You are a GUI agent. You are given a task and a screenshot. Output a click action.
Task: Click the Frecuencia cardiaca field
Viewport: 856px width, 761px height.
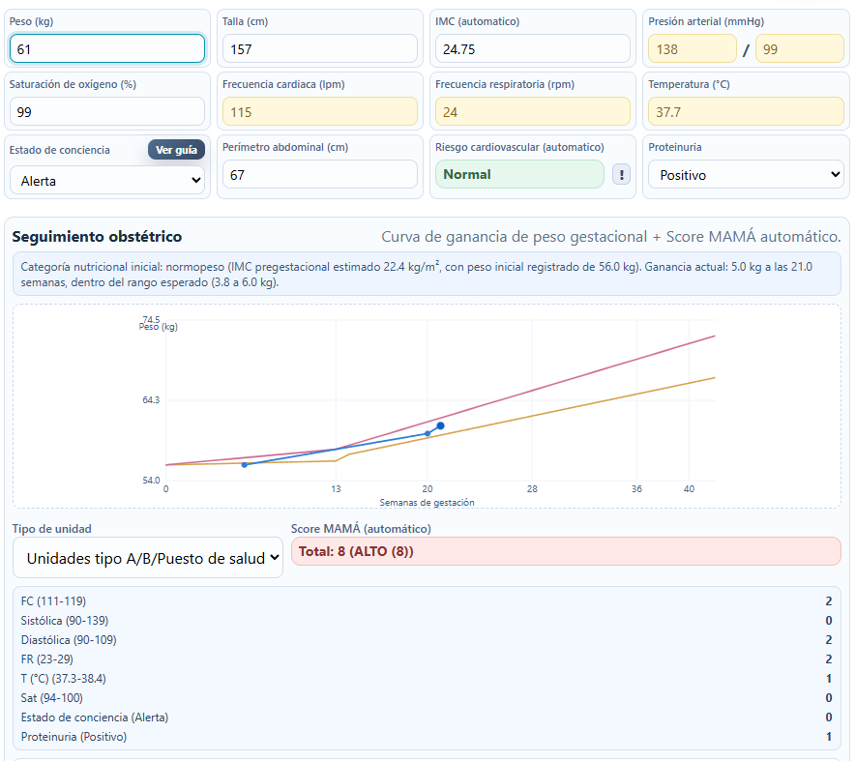[320, 112]
